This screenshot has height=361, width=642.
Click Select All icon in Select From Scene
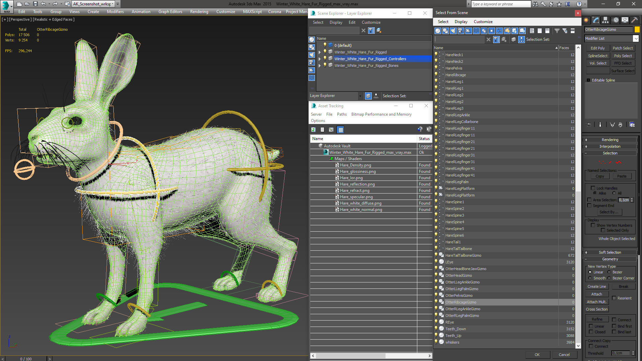coord(532,31)
